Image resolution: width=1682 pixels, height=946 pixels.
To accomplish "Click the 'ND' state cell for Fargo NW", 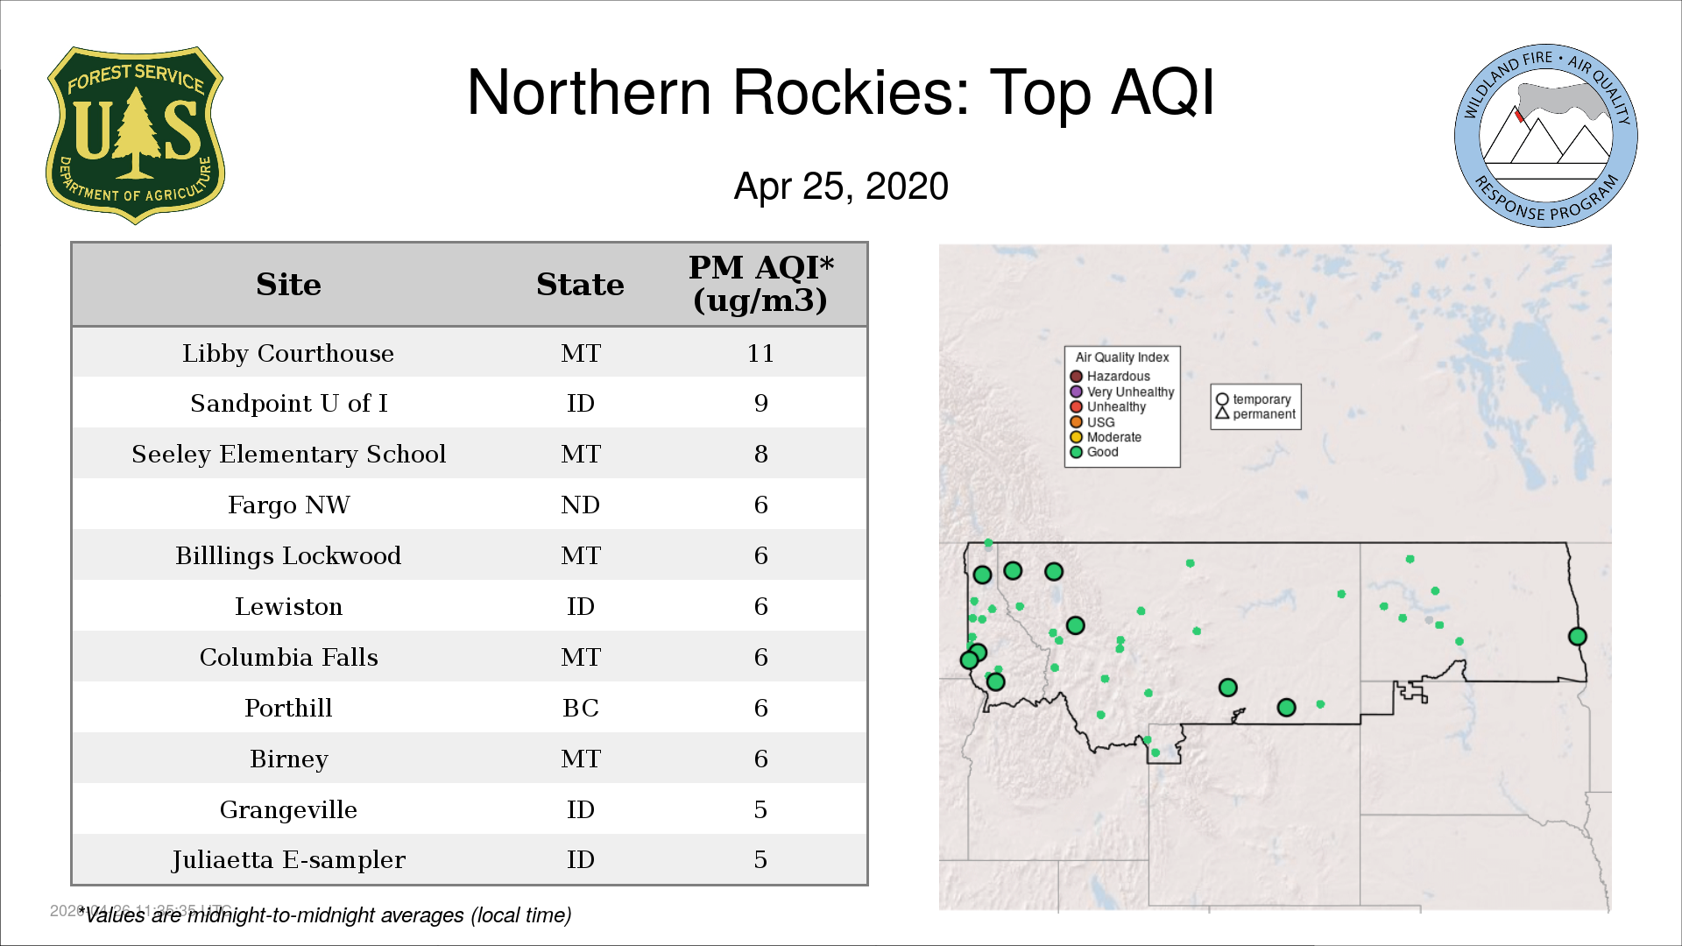I will (580, 505).
